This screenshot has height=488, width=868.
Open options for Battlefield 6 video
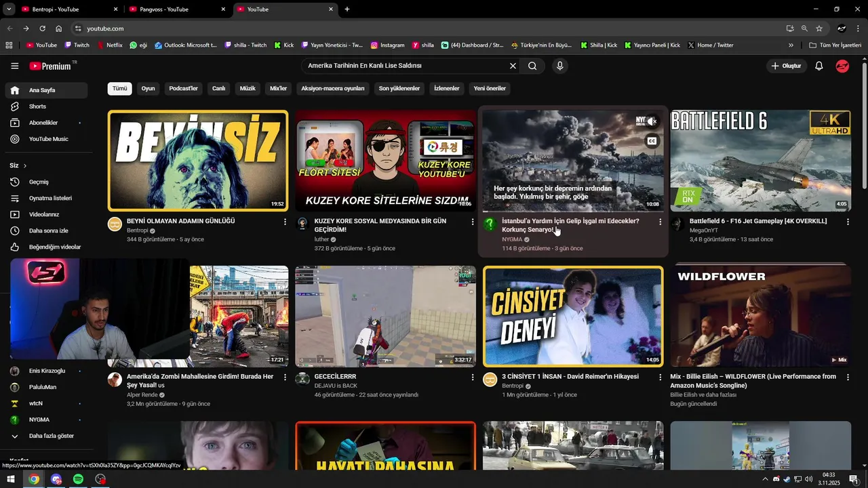point(848,222)
